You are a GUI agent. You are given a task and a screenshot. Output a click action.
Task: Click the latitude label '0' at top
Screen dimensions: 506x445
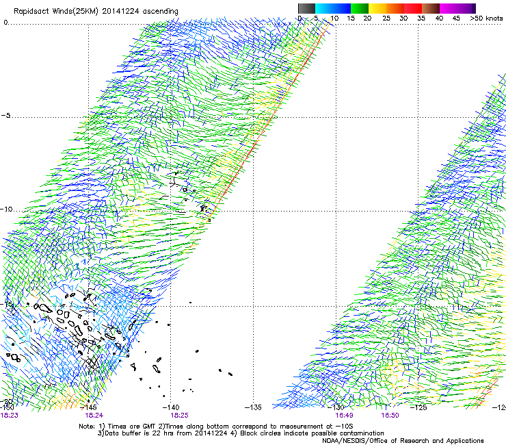(x=5, y=23)
